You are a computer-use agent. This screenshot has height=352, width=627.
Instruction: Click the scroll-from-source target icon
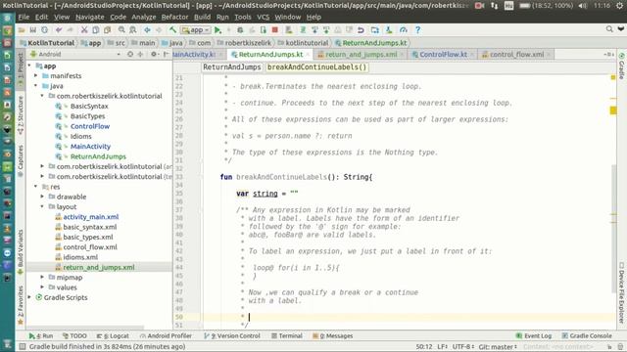[x=130, y=55]
